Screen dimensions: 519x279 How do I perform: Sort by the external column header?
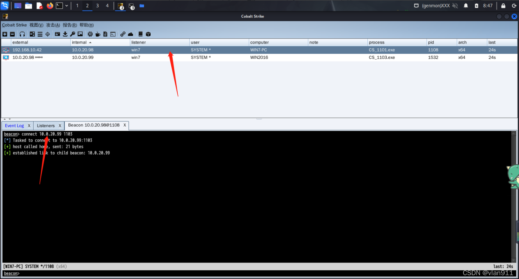[x=41, y=42]
